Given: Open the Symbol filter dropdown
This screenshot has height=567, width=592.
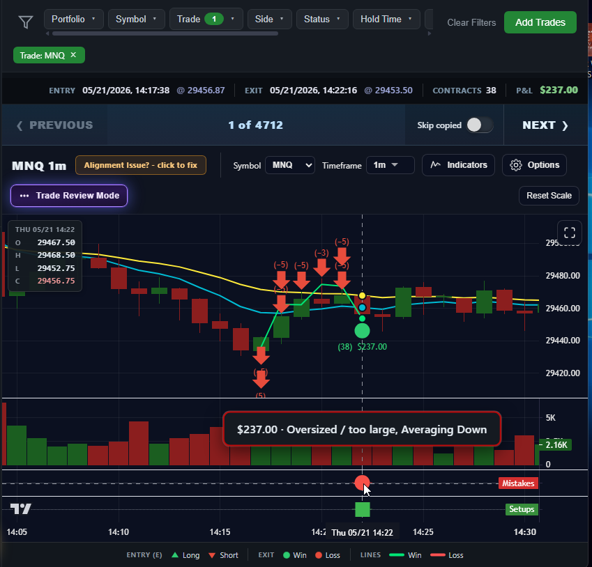Looking at the screenshot, I should point(136,20).
